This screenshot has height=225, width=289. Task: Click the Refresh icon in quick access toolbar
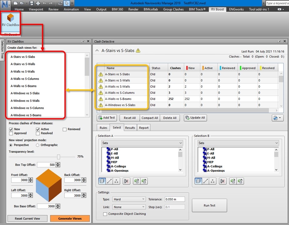coord(60,3)
